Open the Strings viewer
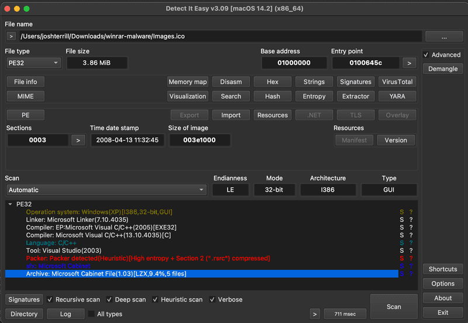468x323 pixels. pos(314,82)
